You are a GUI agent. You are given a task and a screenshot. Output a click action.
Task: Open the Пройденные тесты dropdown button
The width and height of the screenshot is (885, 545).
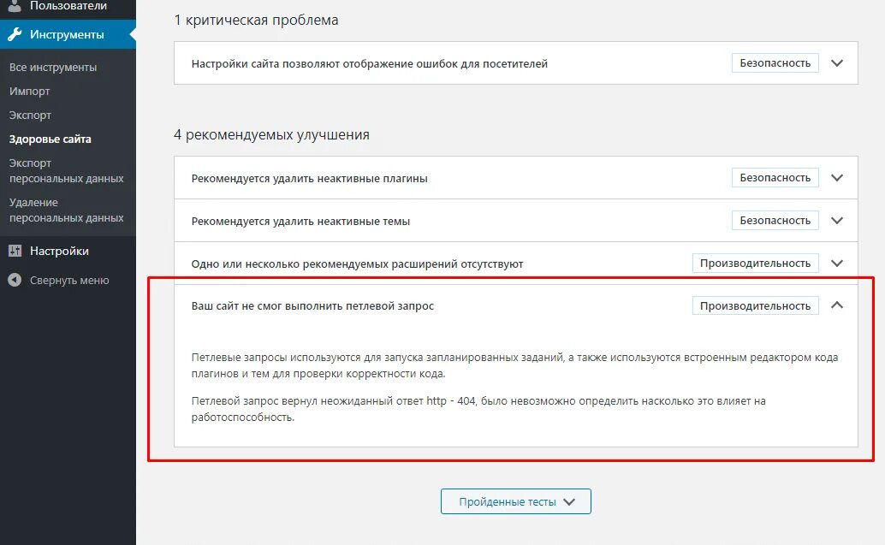(x=515, y=502)
